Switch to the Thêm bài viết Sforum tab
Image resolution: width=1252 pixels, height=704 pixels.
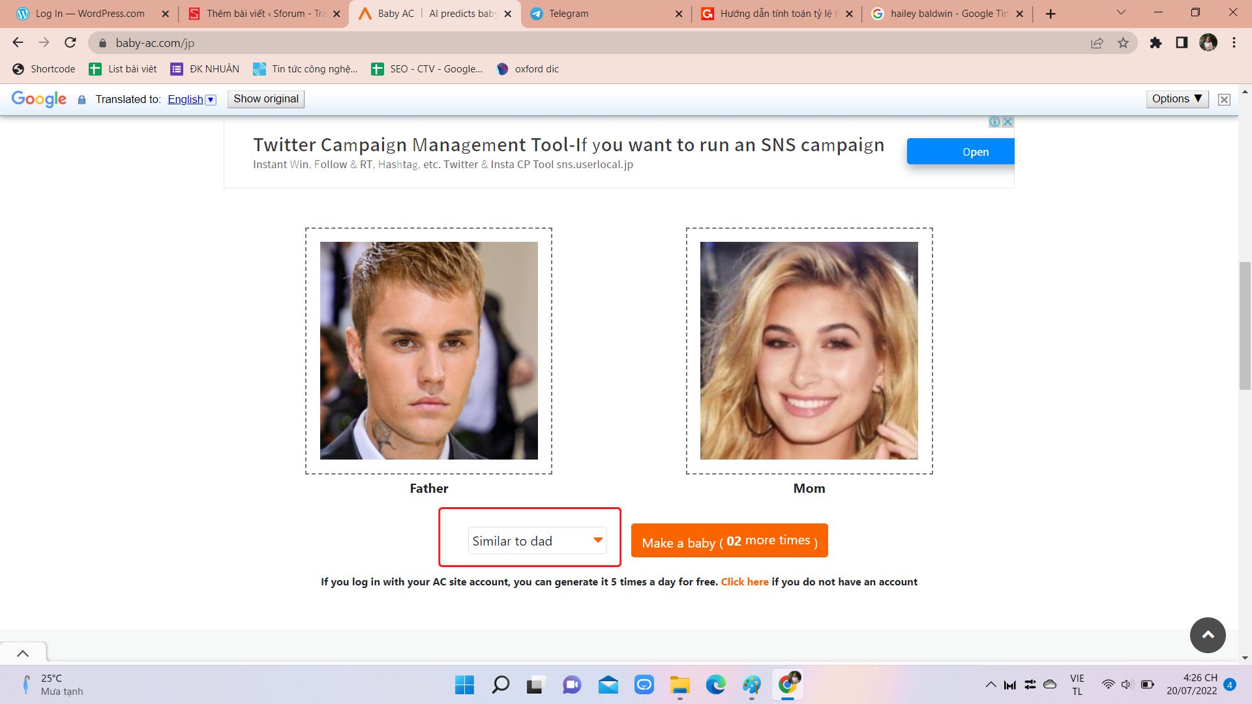click(265, 14)
